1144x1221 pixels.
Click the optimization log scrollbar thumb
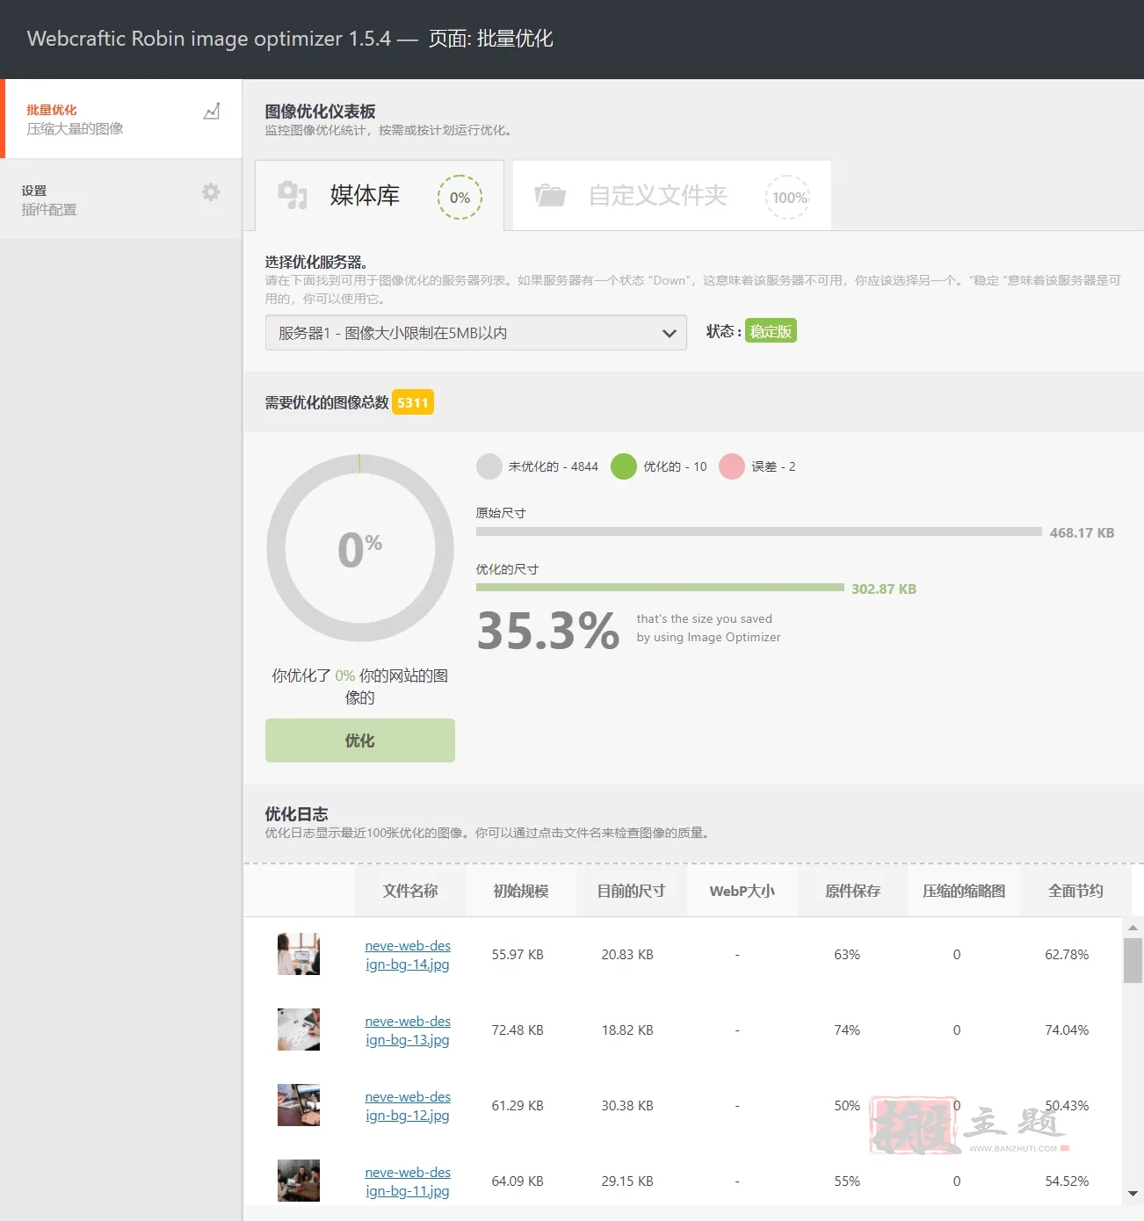click(x=1133, y=960)
